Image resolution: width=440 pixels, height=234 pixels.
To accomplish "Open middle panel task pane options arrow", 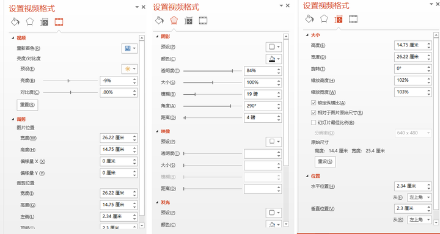I will point(282,5).
